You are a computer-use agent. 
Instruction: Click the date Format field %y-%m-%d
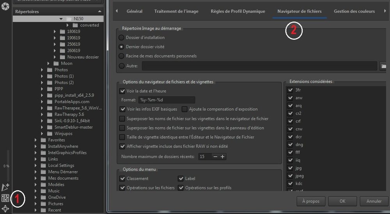[167, 100]
